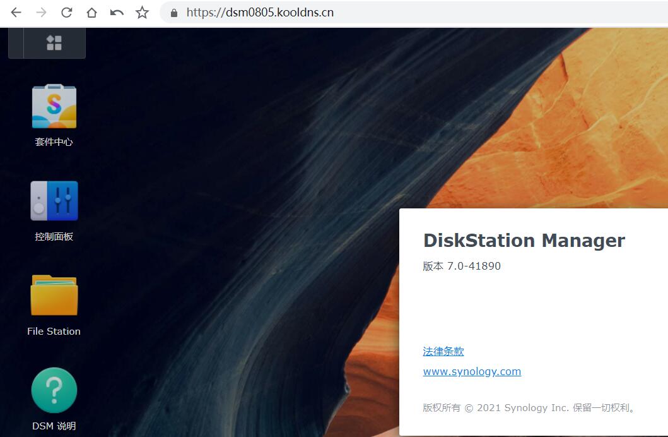Select version text 版本 7.0-41890

462,266
